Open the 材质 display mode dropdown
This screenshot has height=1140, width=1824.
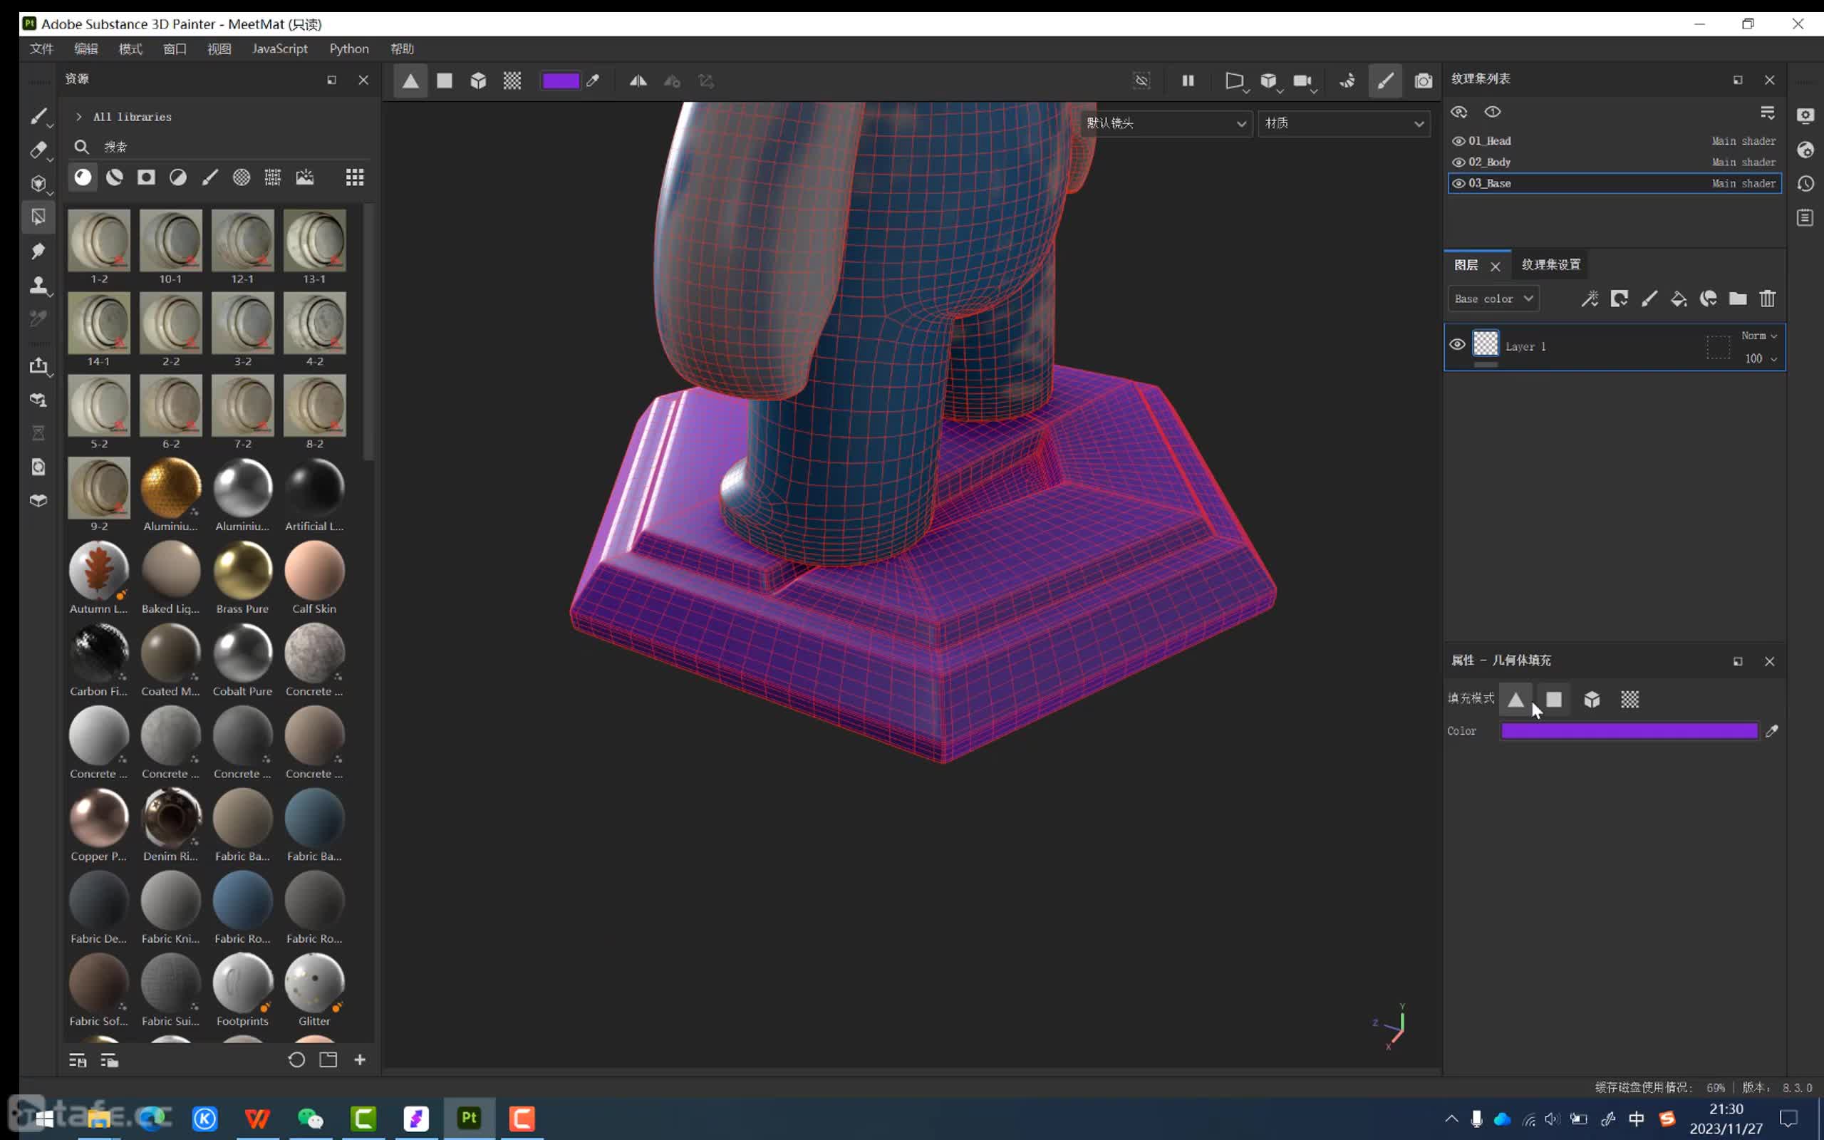point(1344,123)
